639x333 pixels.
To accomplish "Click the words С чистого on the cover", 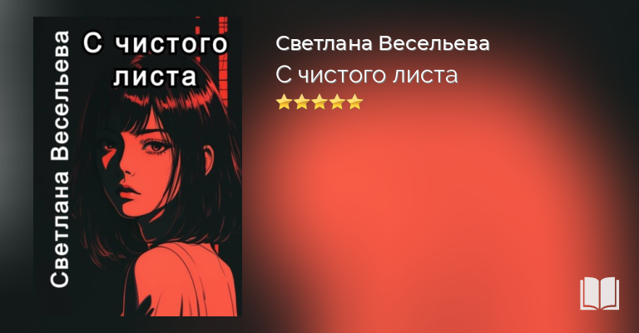I will (x=156, y=43).
